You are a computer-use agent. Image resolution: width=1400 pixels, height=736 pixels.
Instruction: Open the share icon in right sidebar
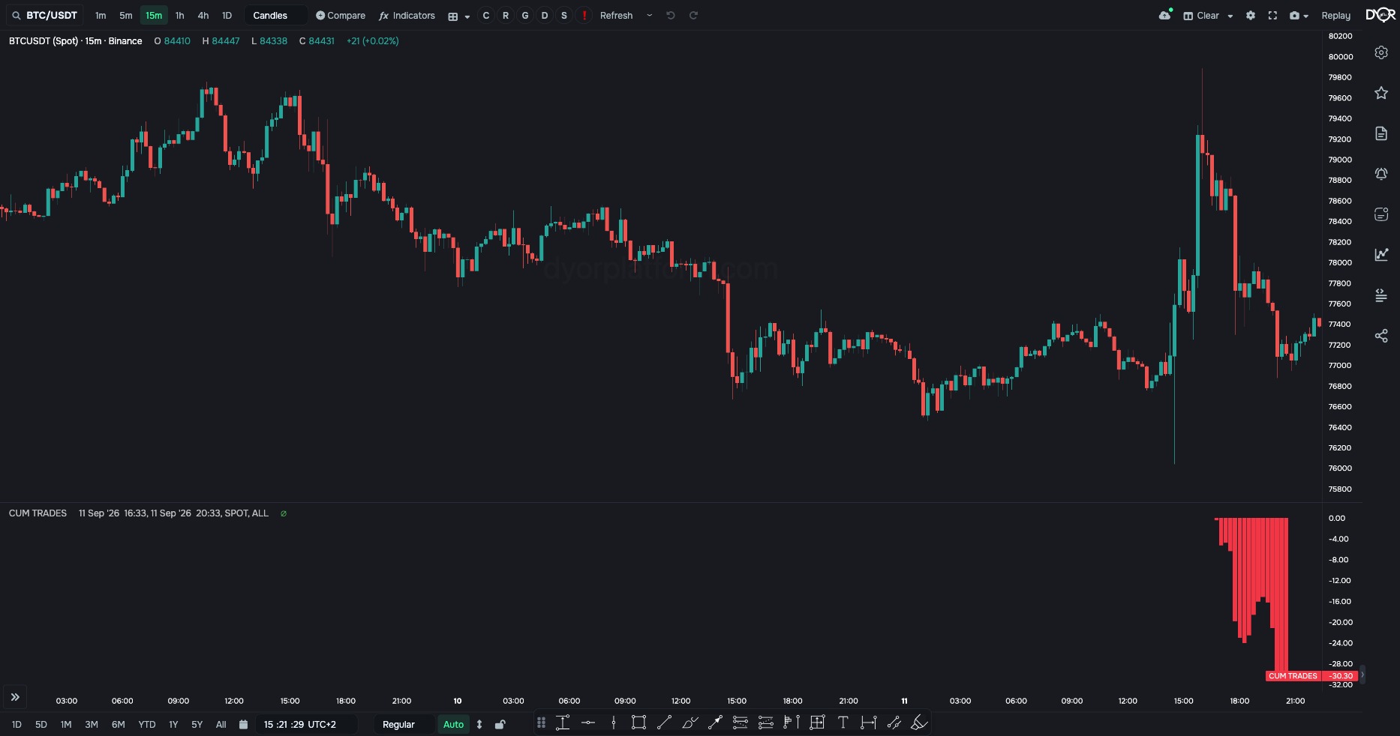click(x=1381, y=336)
